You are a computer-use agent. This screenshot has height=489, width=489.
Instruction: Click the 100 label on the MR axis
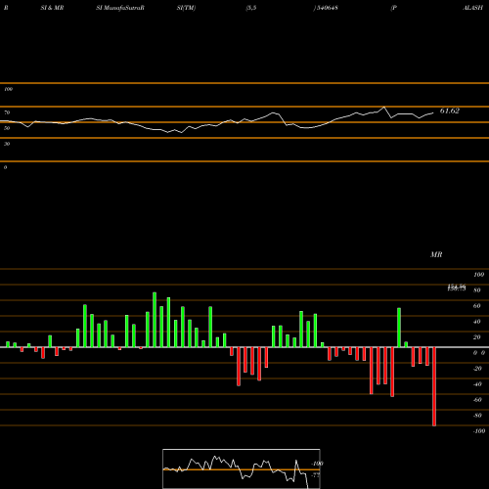point(478,275)
